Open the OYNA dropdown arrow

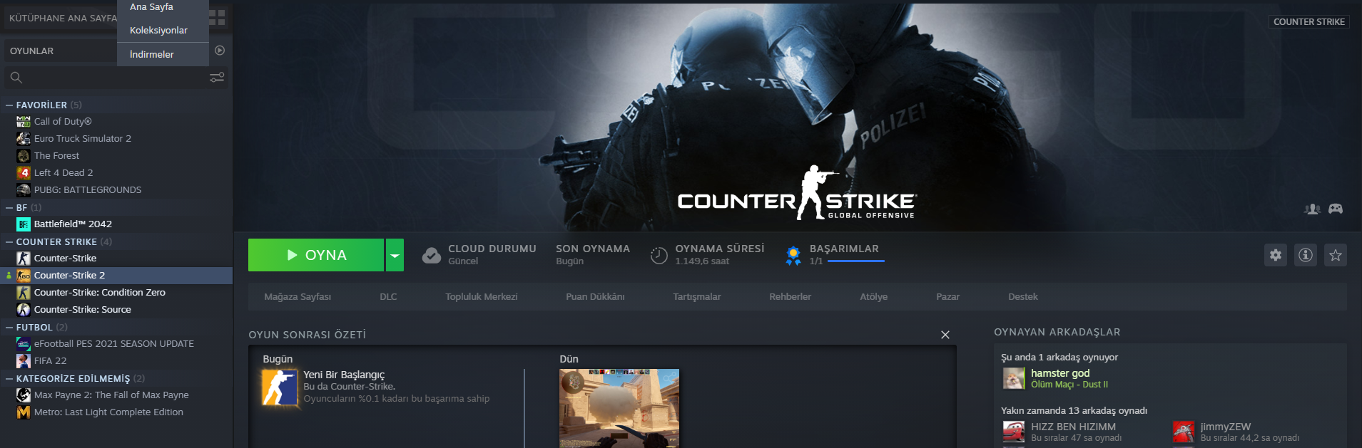(395, 255)
